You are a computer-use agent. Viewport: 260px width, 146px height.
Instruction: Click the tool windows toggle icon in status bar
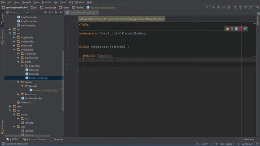tap(3, 144)
